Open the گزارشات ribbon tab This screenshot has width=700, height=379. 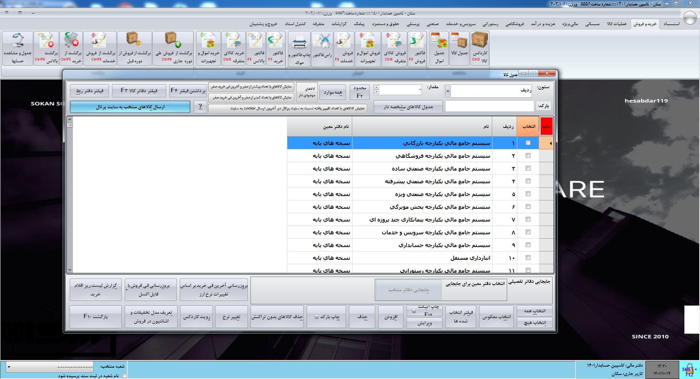coord(339,24)
